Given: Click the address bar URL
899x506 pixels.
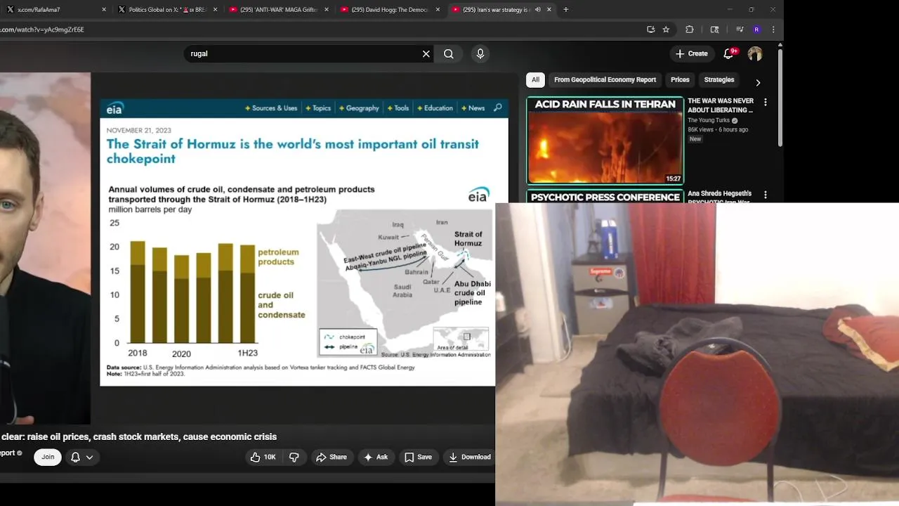Looking at the screenshot, I should click(x=42, y=30).
